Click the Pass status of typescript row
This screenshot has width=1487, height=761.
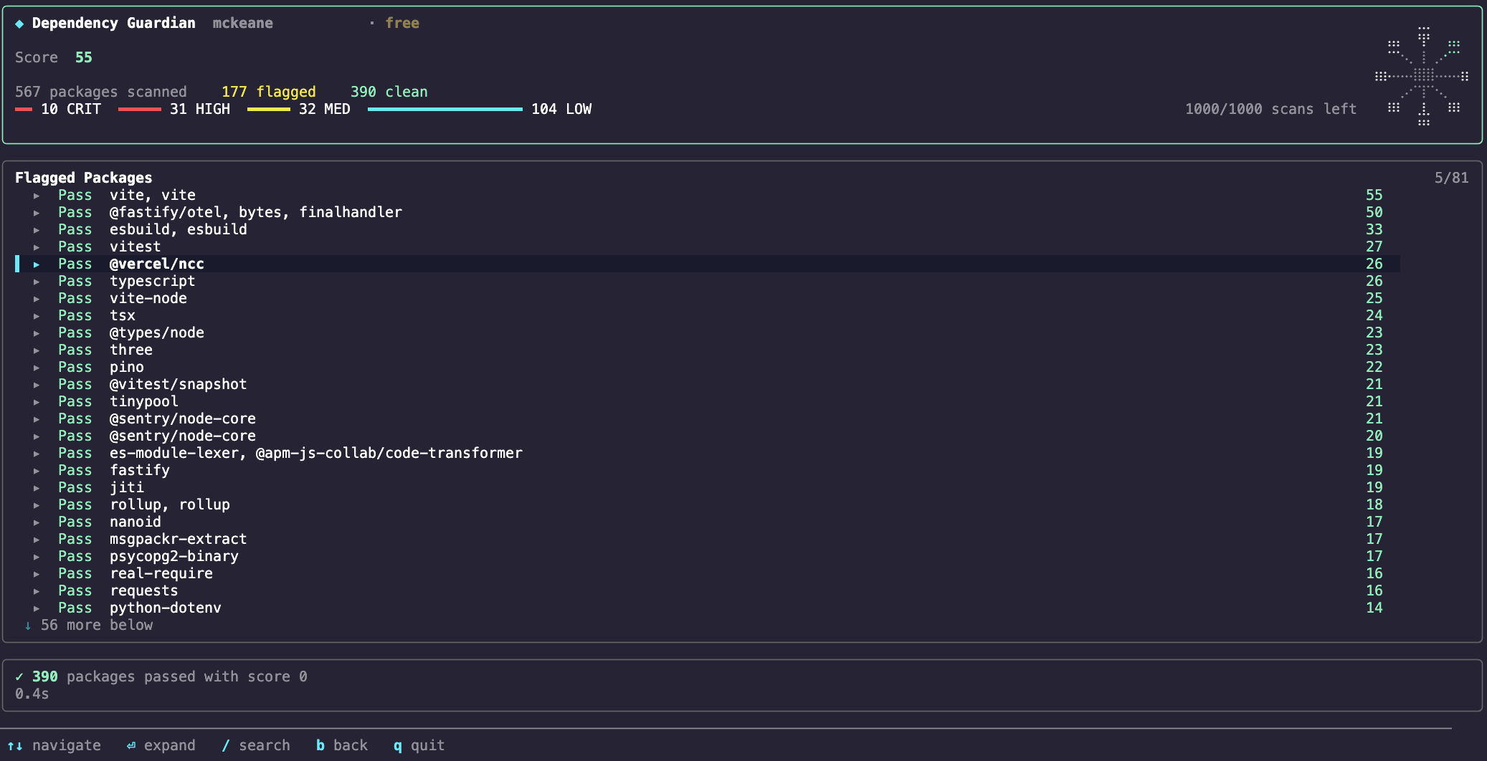point(75,281)
